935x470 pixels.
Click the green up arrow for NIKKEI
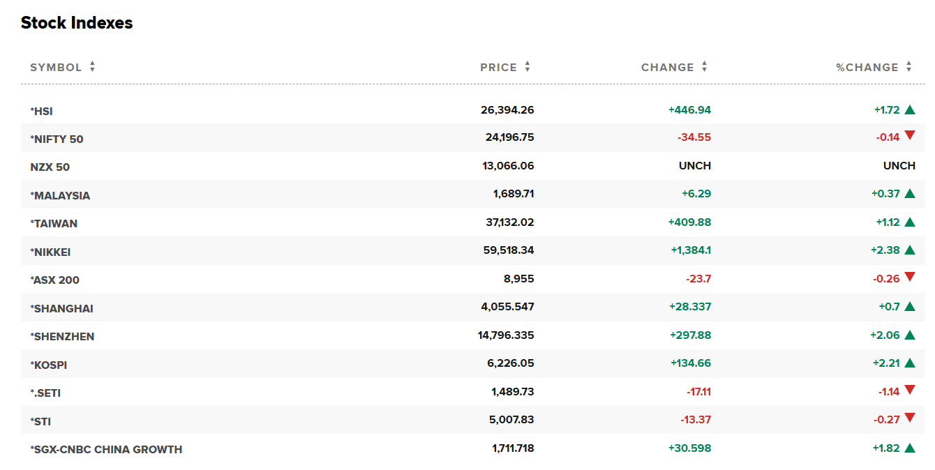[909, 250]
